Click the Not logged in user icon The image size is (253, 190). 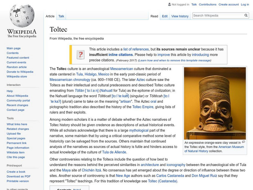pyautogui.click(x=169, y=4)
